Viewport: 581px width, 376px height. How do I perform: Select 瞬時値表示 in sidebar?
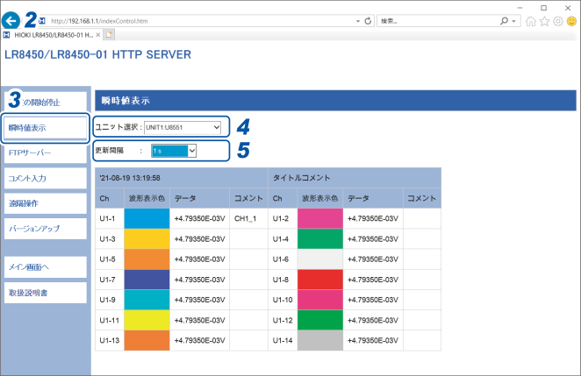tap(46, 128)
